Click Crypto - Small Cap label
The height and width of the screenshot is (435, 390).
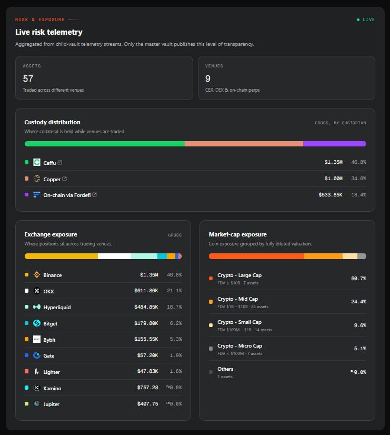click(239, 322)
